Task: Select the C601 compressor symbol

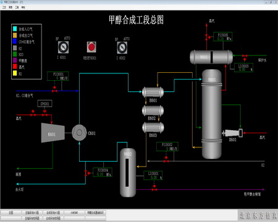Action: (79, 133)
